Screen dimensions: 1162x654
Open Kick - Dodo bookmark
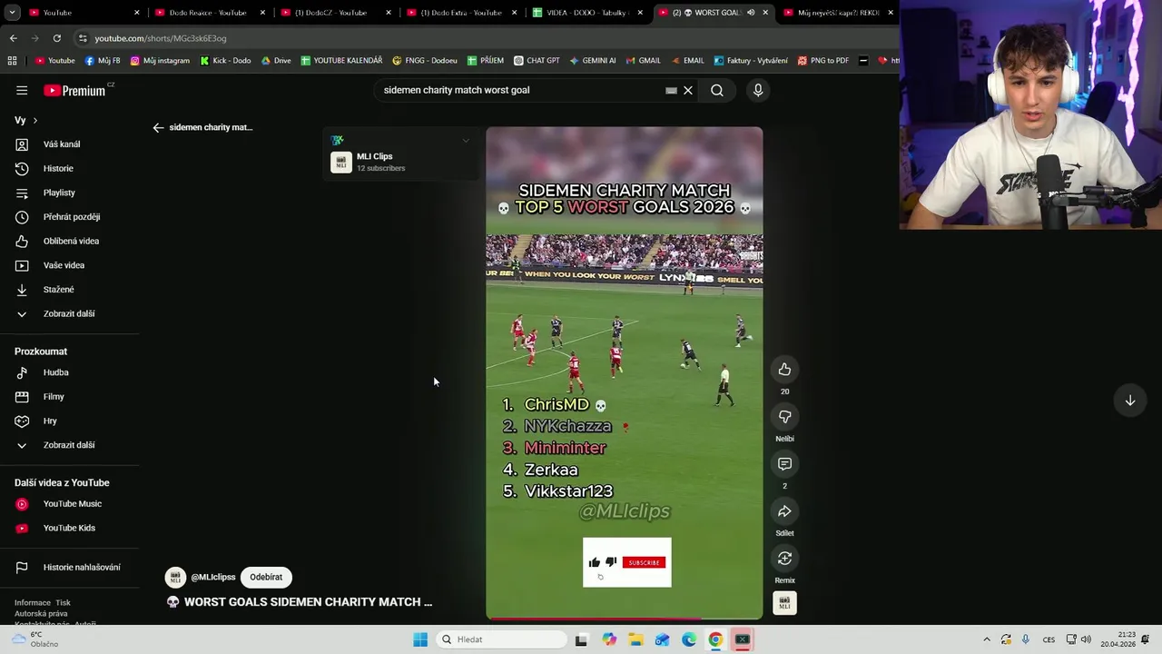pos(225,61)
